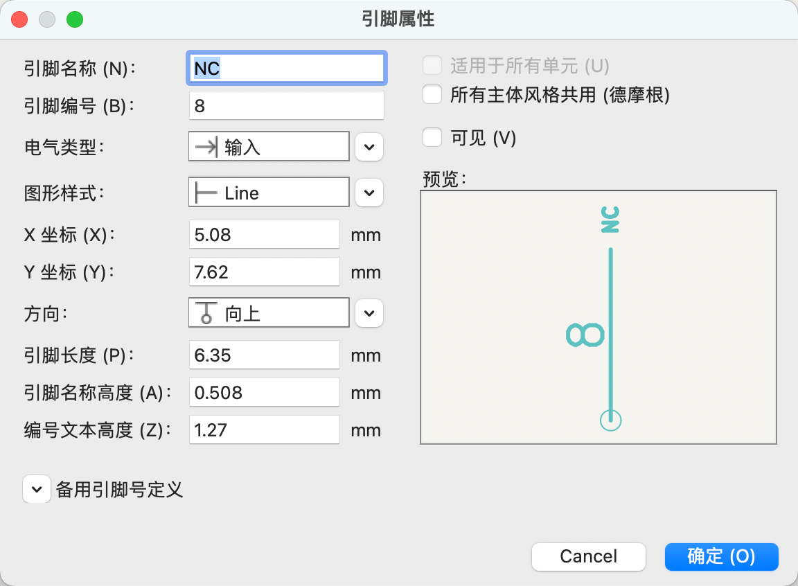Click the X 坐标 input field
This screenshot has height=586, width=798.
click(264, 235)
